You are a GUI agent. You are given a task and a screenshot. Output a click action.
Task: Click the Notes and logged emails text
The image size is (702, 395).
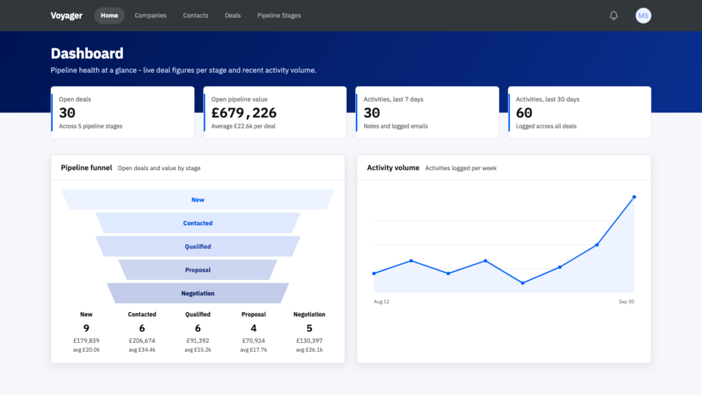click(396, 126)
